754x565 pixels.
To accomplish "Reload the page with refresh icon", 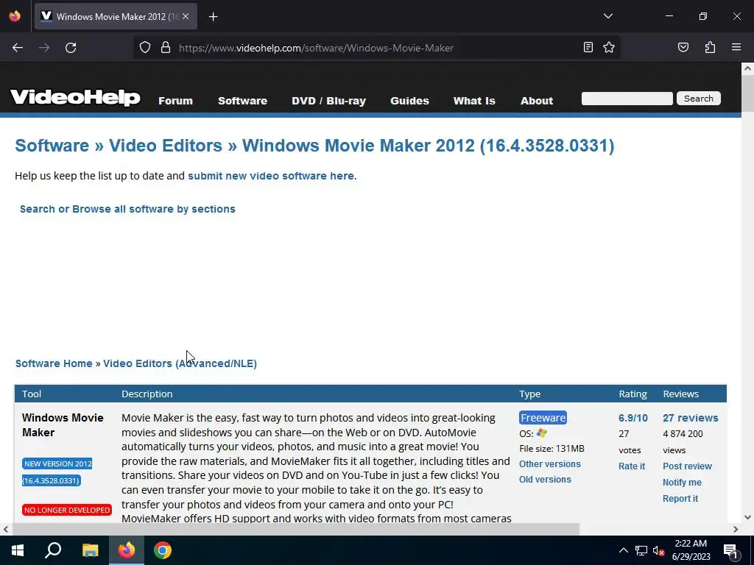I will point(71,48).
